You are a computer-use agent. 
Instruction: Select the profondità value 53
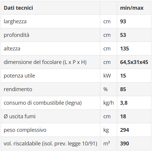point(123,35)
